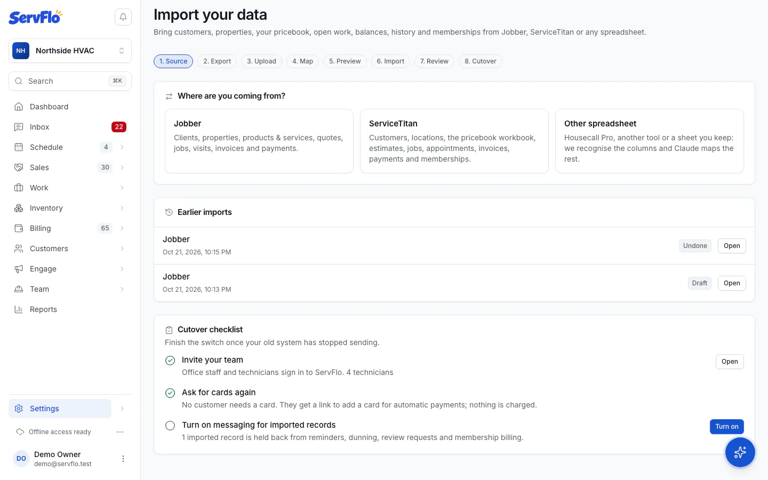Open the AI assistant sparkle button
The height and width of the screenshot is (480, 768).
(x=740, y=452)
